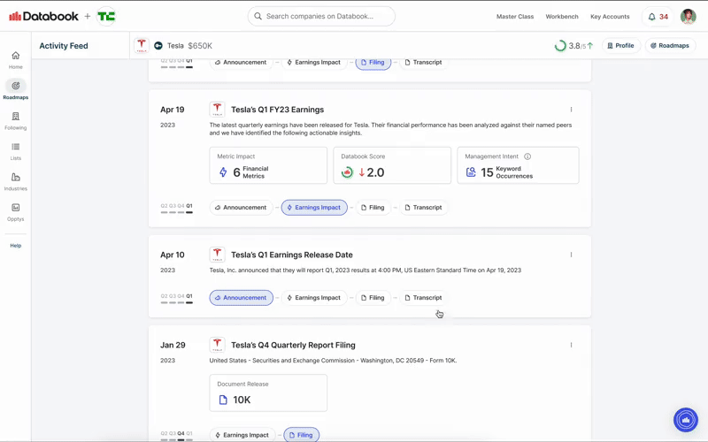This screenshot has height=442, width=708.
Task: Click the search magnifier icon
Action: tap(258, 16)
